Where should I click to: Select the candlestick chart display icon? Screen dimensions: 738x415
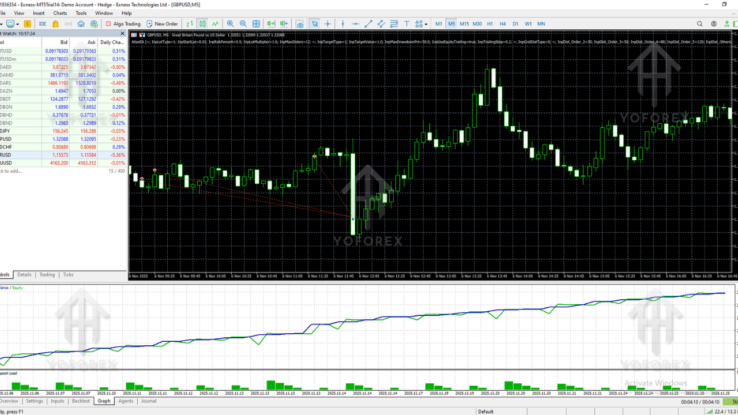click(x=203, y=24)
